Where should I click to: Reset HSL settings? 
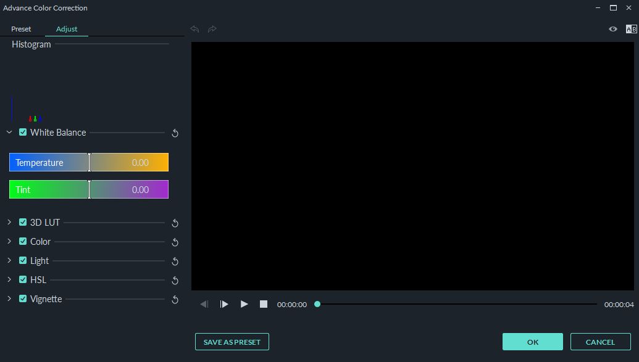tap(175, 281)
